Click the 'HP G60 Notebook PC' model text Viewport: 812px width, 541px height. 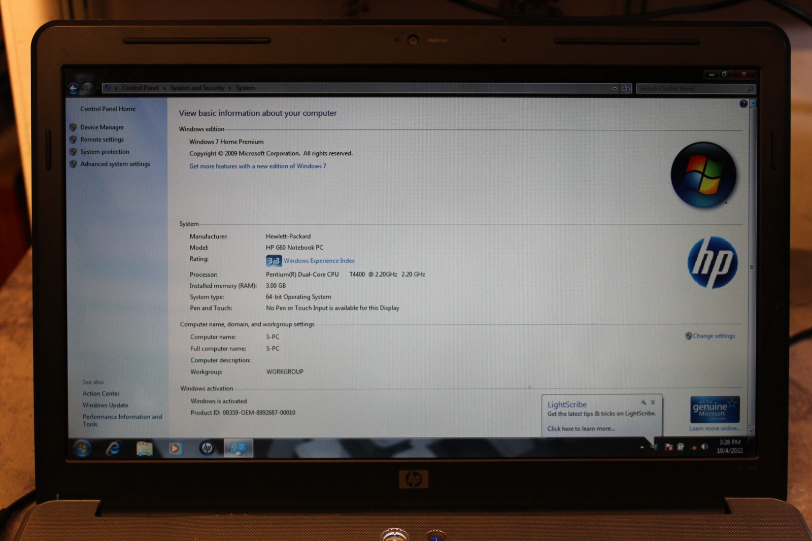click(294, 248)
